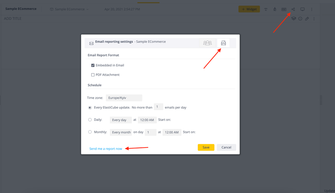Viewport: 335px width, 193px height.
Task: Open the Every month dropdown
Action: tap(121, 132)
